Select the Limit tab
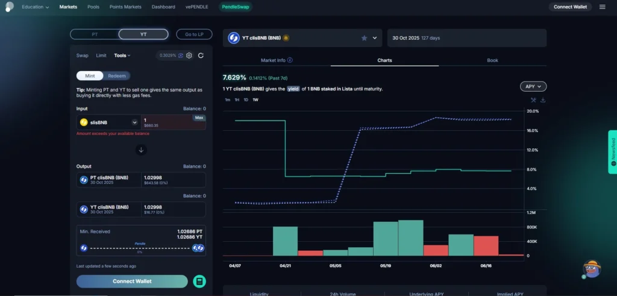Screen dimensions: 617x296 coord(101,55)
